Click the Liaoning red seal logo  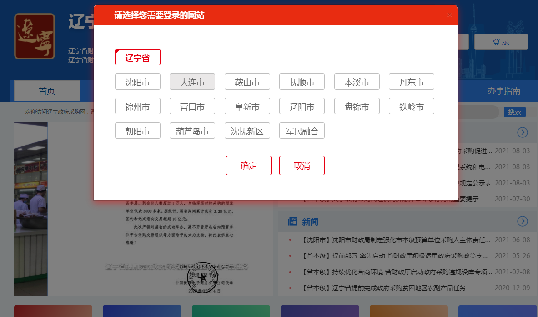coord(34,35)
